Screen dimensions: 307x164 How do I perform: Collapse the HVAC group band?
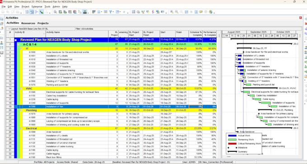coord(21,89)
